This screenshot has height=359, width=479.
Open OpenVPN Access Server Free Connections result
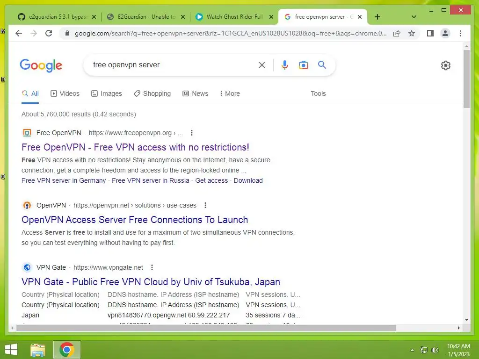135,220
